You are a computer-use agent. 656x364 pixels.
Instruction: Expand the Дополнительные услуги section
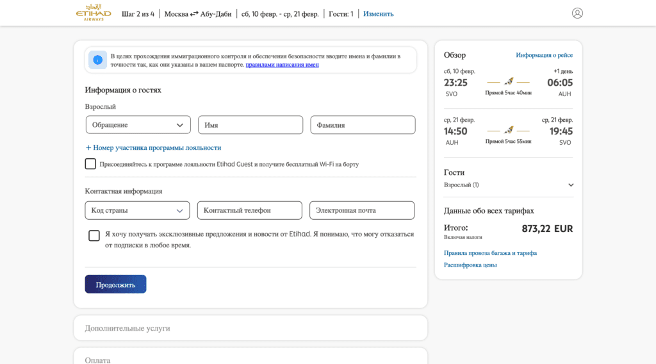pyautogui.click(x=250, y=328)
